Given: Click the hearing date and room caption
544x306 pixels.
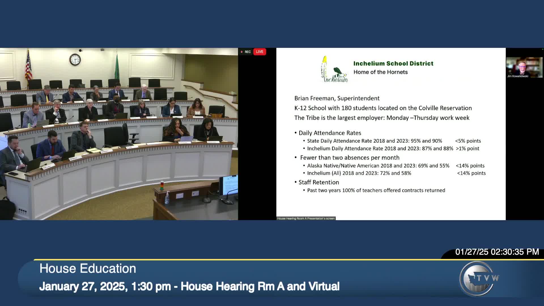Looking at the screenshot, I should (x=189, y=286).
